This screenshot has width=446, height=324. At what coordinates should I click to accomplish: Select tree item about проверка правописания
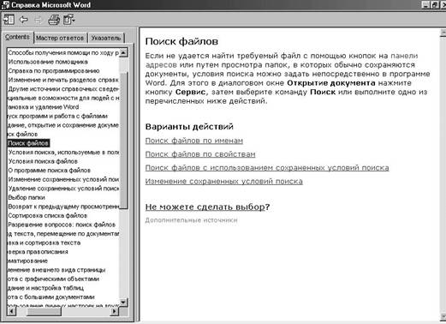(x=38, y=252)
